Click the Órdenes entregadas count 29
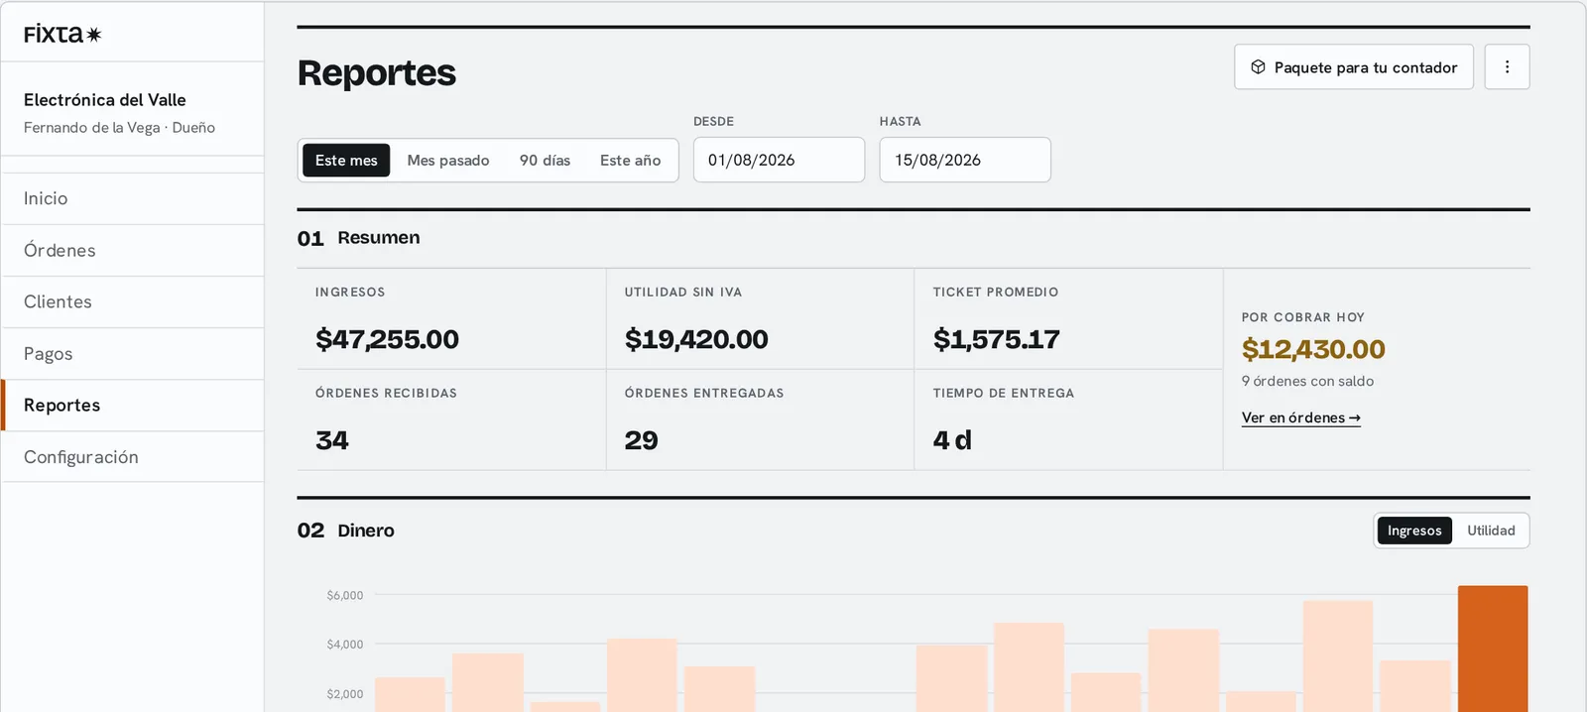The width and height of the screenshot is (1587, 712). 641,440
